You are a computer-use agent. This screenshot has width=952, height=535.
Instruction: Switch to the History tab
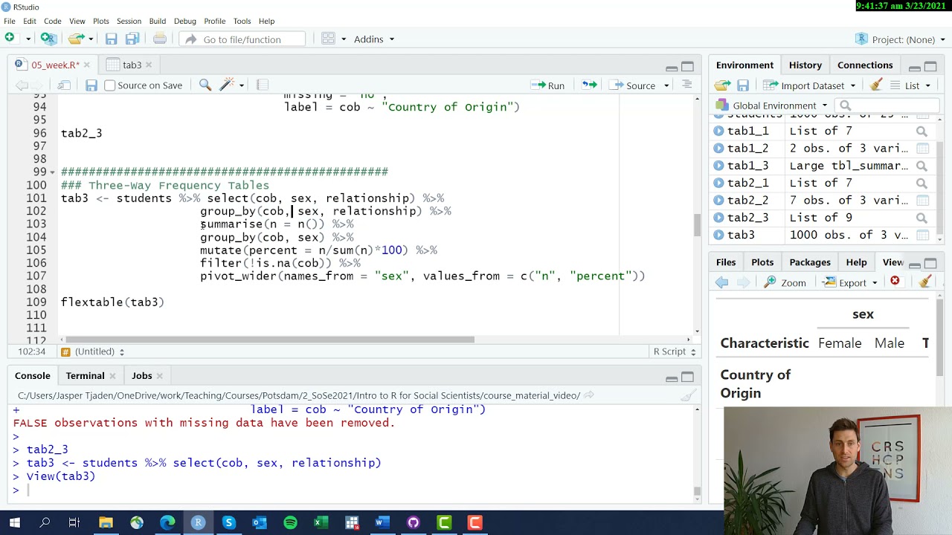805,65
